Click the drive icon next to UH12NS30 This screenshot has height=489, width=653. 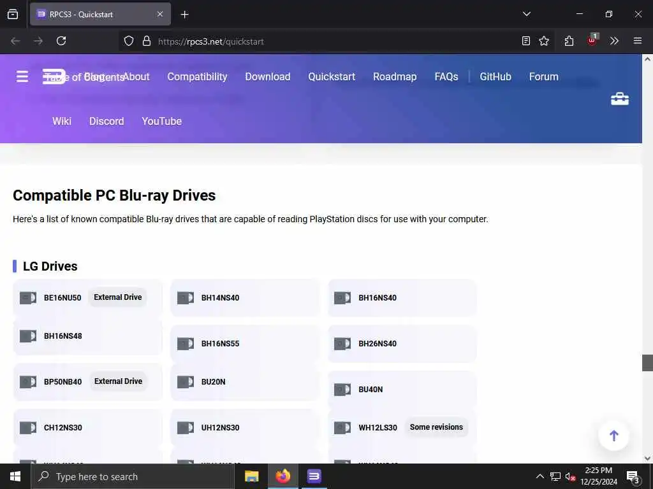[x=186, y=427]
